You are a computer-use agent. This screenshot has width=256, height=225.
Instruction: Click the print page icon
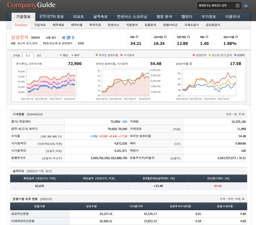246,6
